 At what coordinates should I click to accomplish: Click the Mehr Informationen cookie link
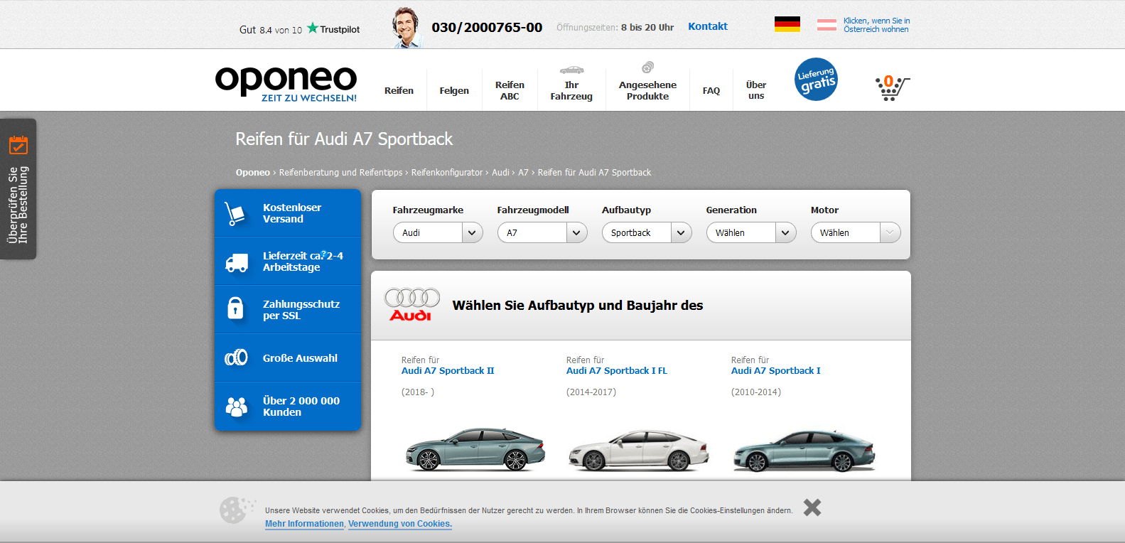click(x=304, y=524)
